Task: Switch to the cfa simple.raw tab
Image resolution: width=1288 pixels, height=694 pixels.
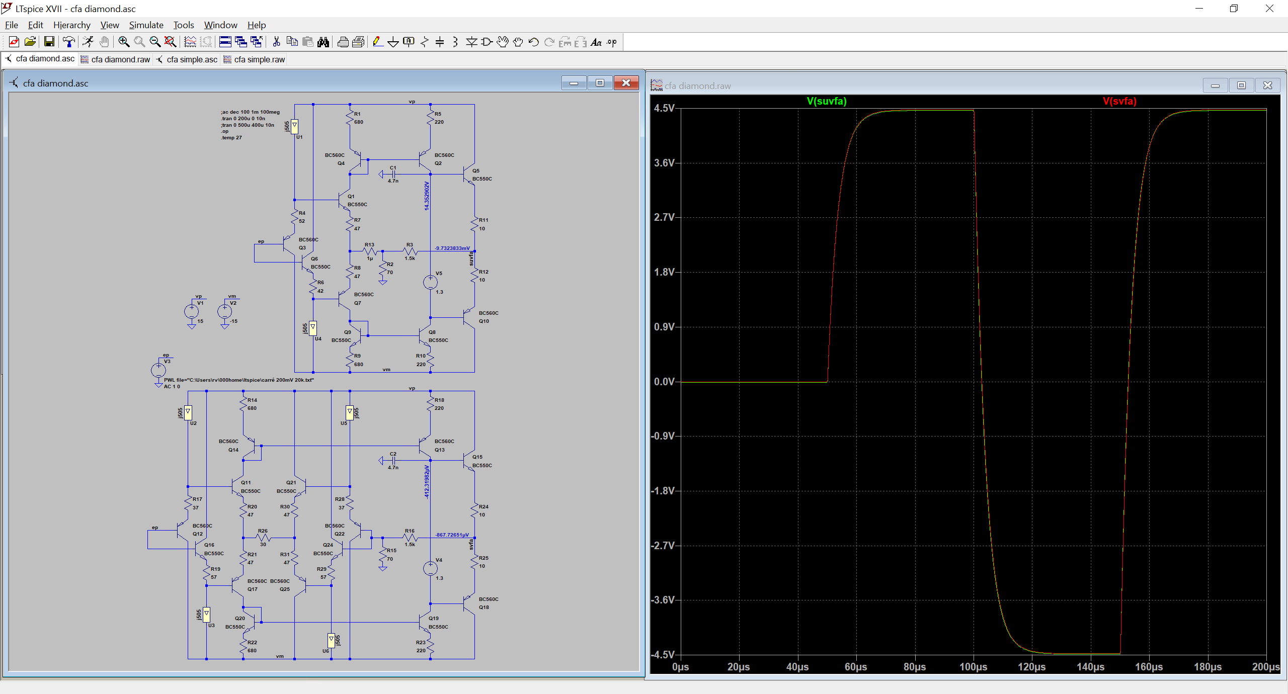Action: tap(255, 59)
